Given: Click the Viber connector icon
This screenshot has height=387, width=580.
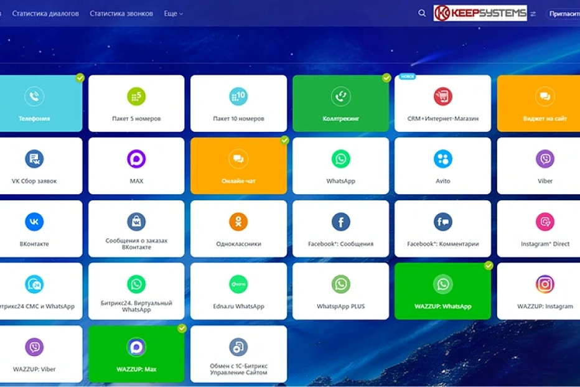Looking at the screenshot, I should (545, 159).
